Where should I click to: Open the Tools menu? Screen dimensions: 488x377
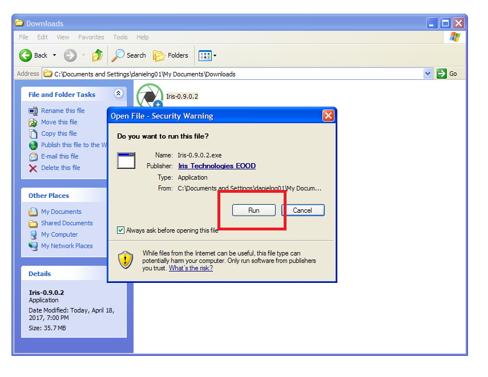point(120,37)
